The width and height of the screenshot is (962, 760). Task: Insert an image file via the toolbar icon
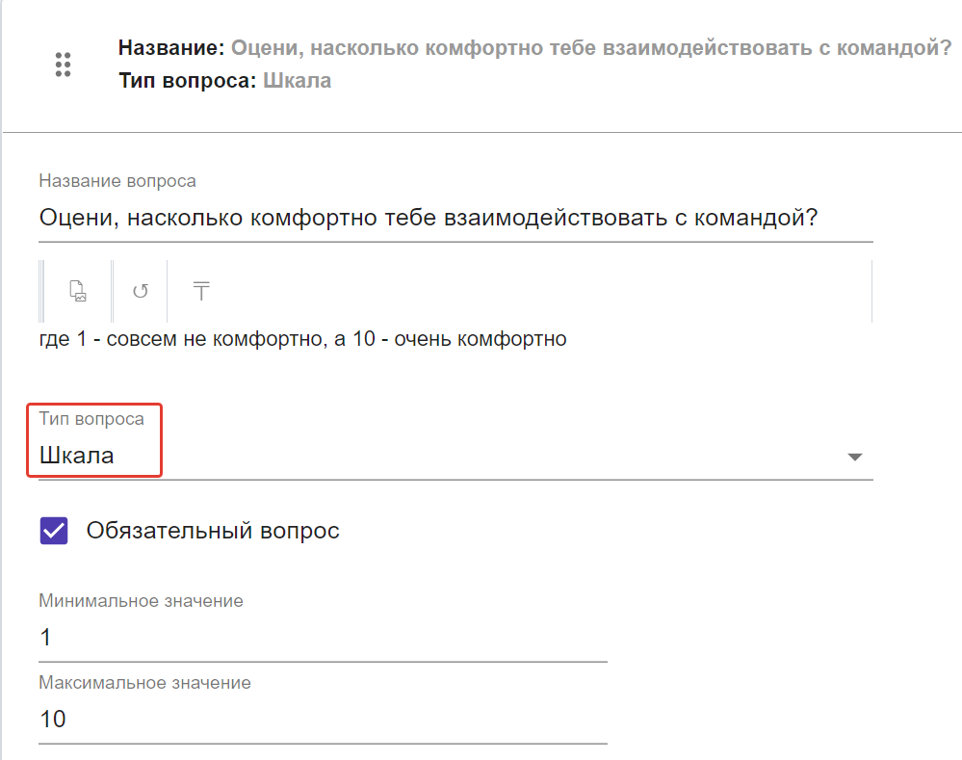78,290
